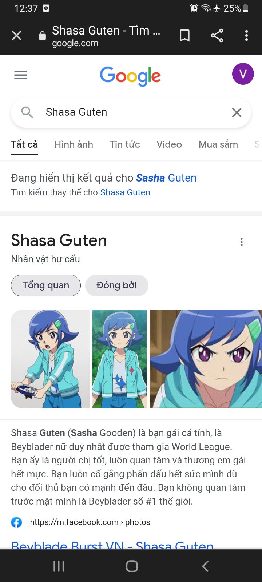Viewport: 262px width, 582px height.
Task: Select the Tổng quan chip
Action: coord(46,286)
